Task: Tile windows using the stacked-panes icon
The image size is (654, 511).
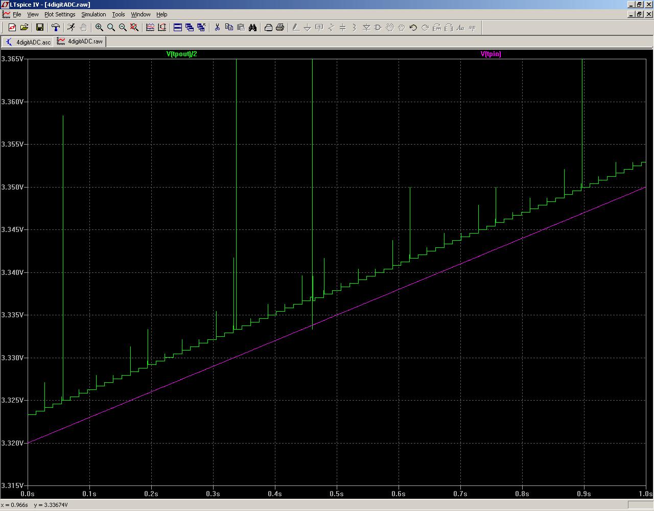Action: 178,28
